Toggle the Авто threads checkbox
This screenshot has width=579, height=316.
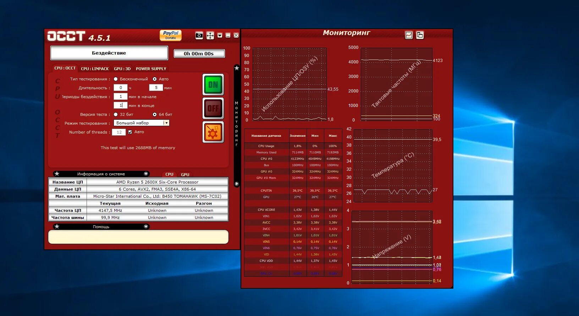[x=130, y=132]
